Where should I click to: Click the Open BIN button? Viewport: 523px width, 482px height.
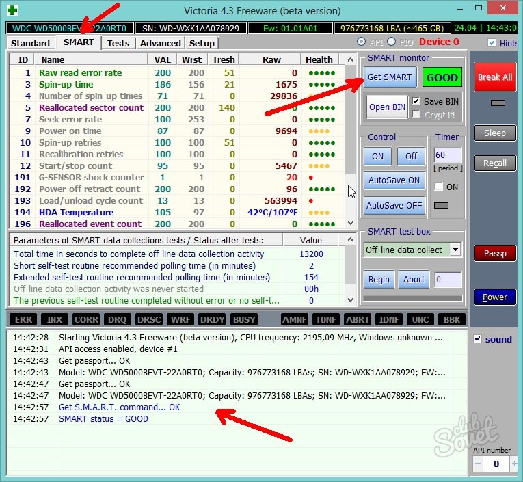(x=387, y=107)
